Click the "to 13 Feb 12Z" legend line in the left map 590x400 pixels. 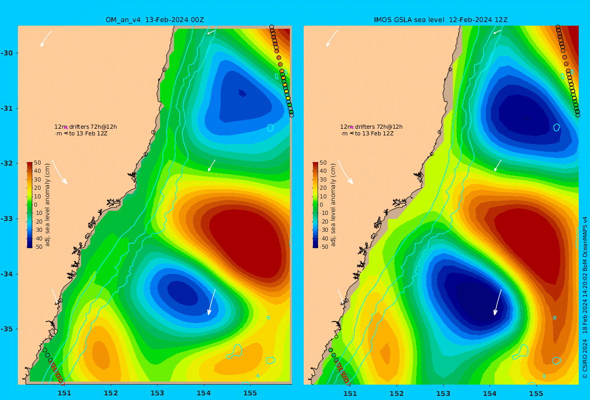(81, 133)
